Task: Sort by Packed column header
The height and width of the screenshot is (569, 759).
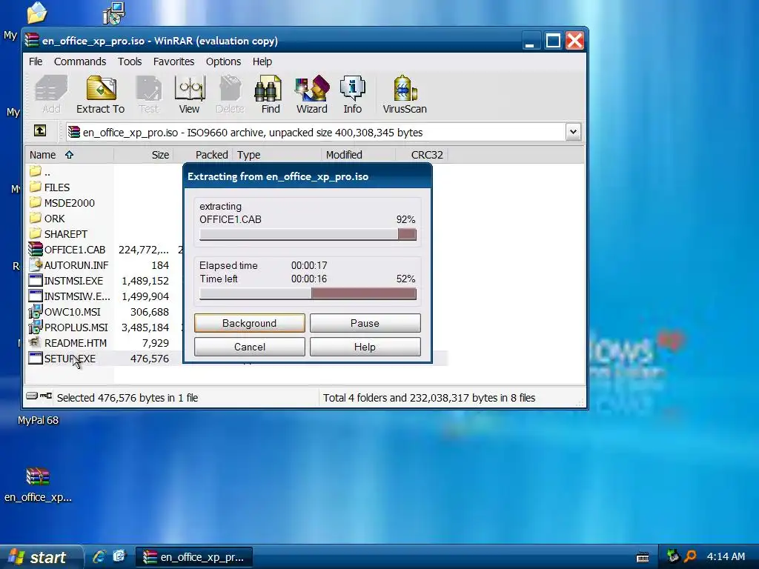Action: pos(202,155)
